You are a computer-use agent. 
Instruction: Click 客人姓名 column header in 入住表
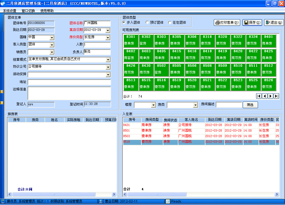(x=191, y=120)
